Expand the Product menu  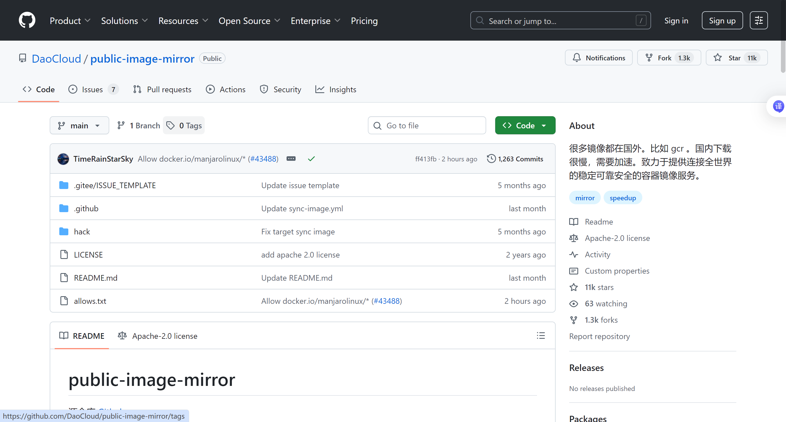(x=70, y=20)
